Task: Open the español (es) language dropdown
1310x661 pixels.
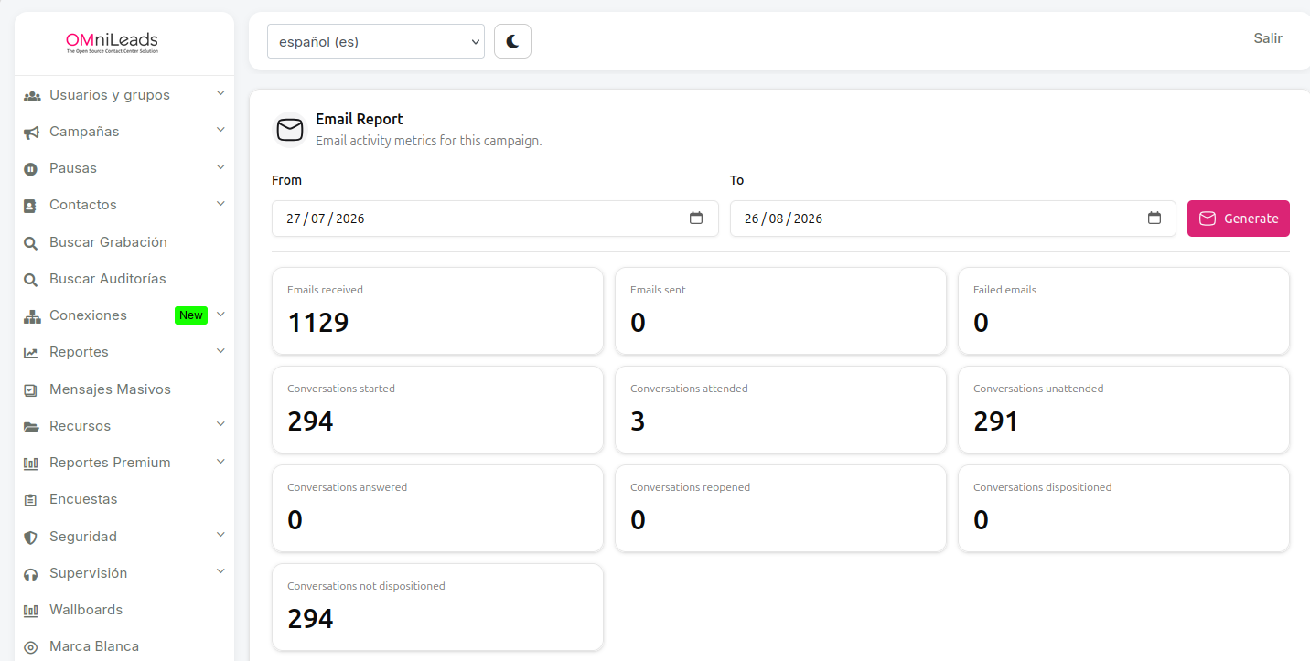Action: click(x=376, y=41)
